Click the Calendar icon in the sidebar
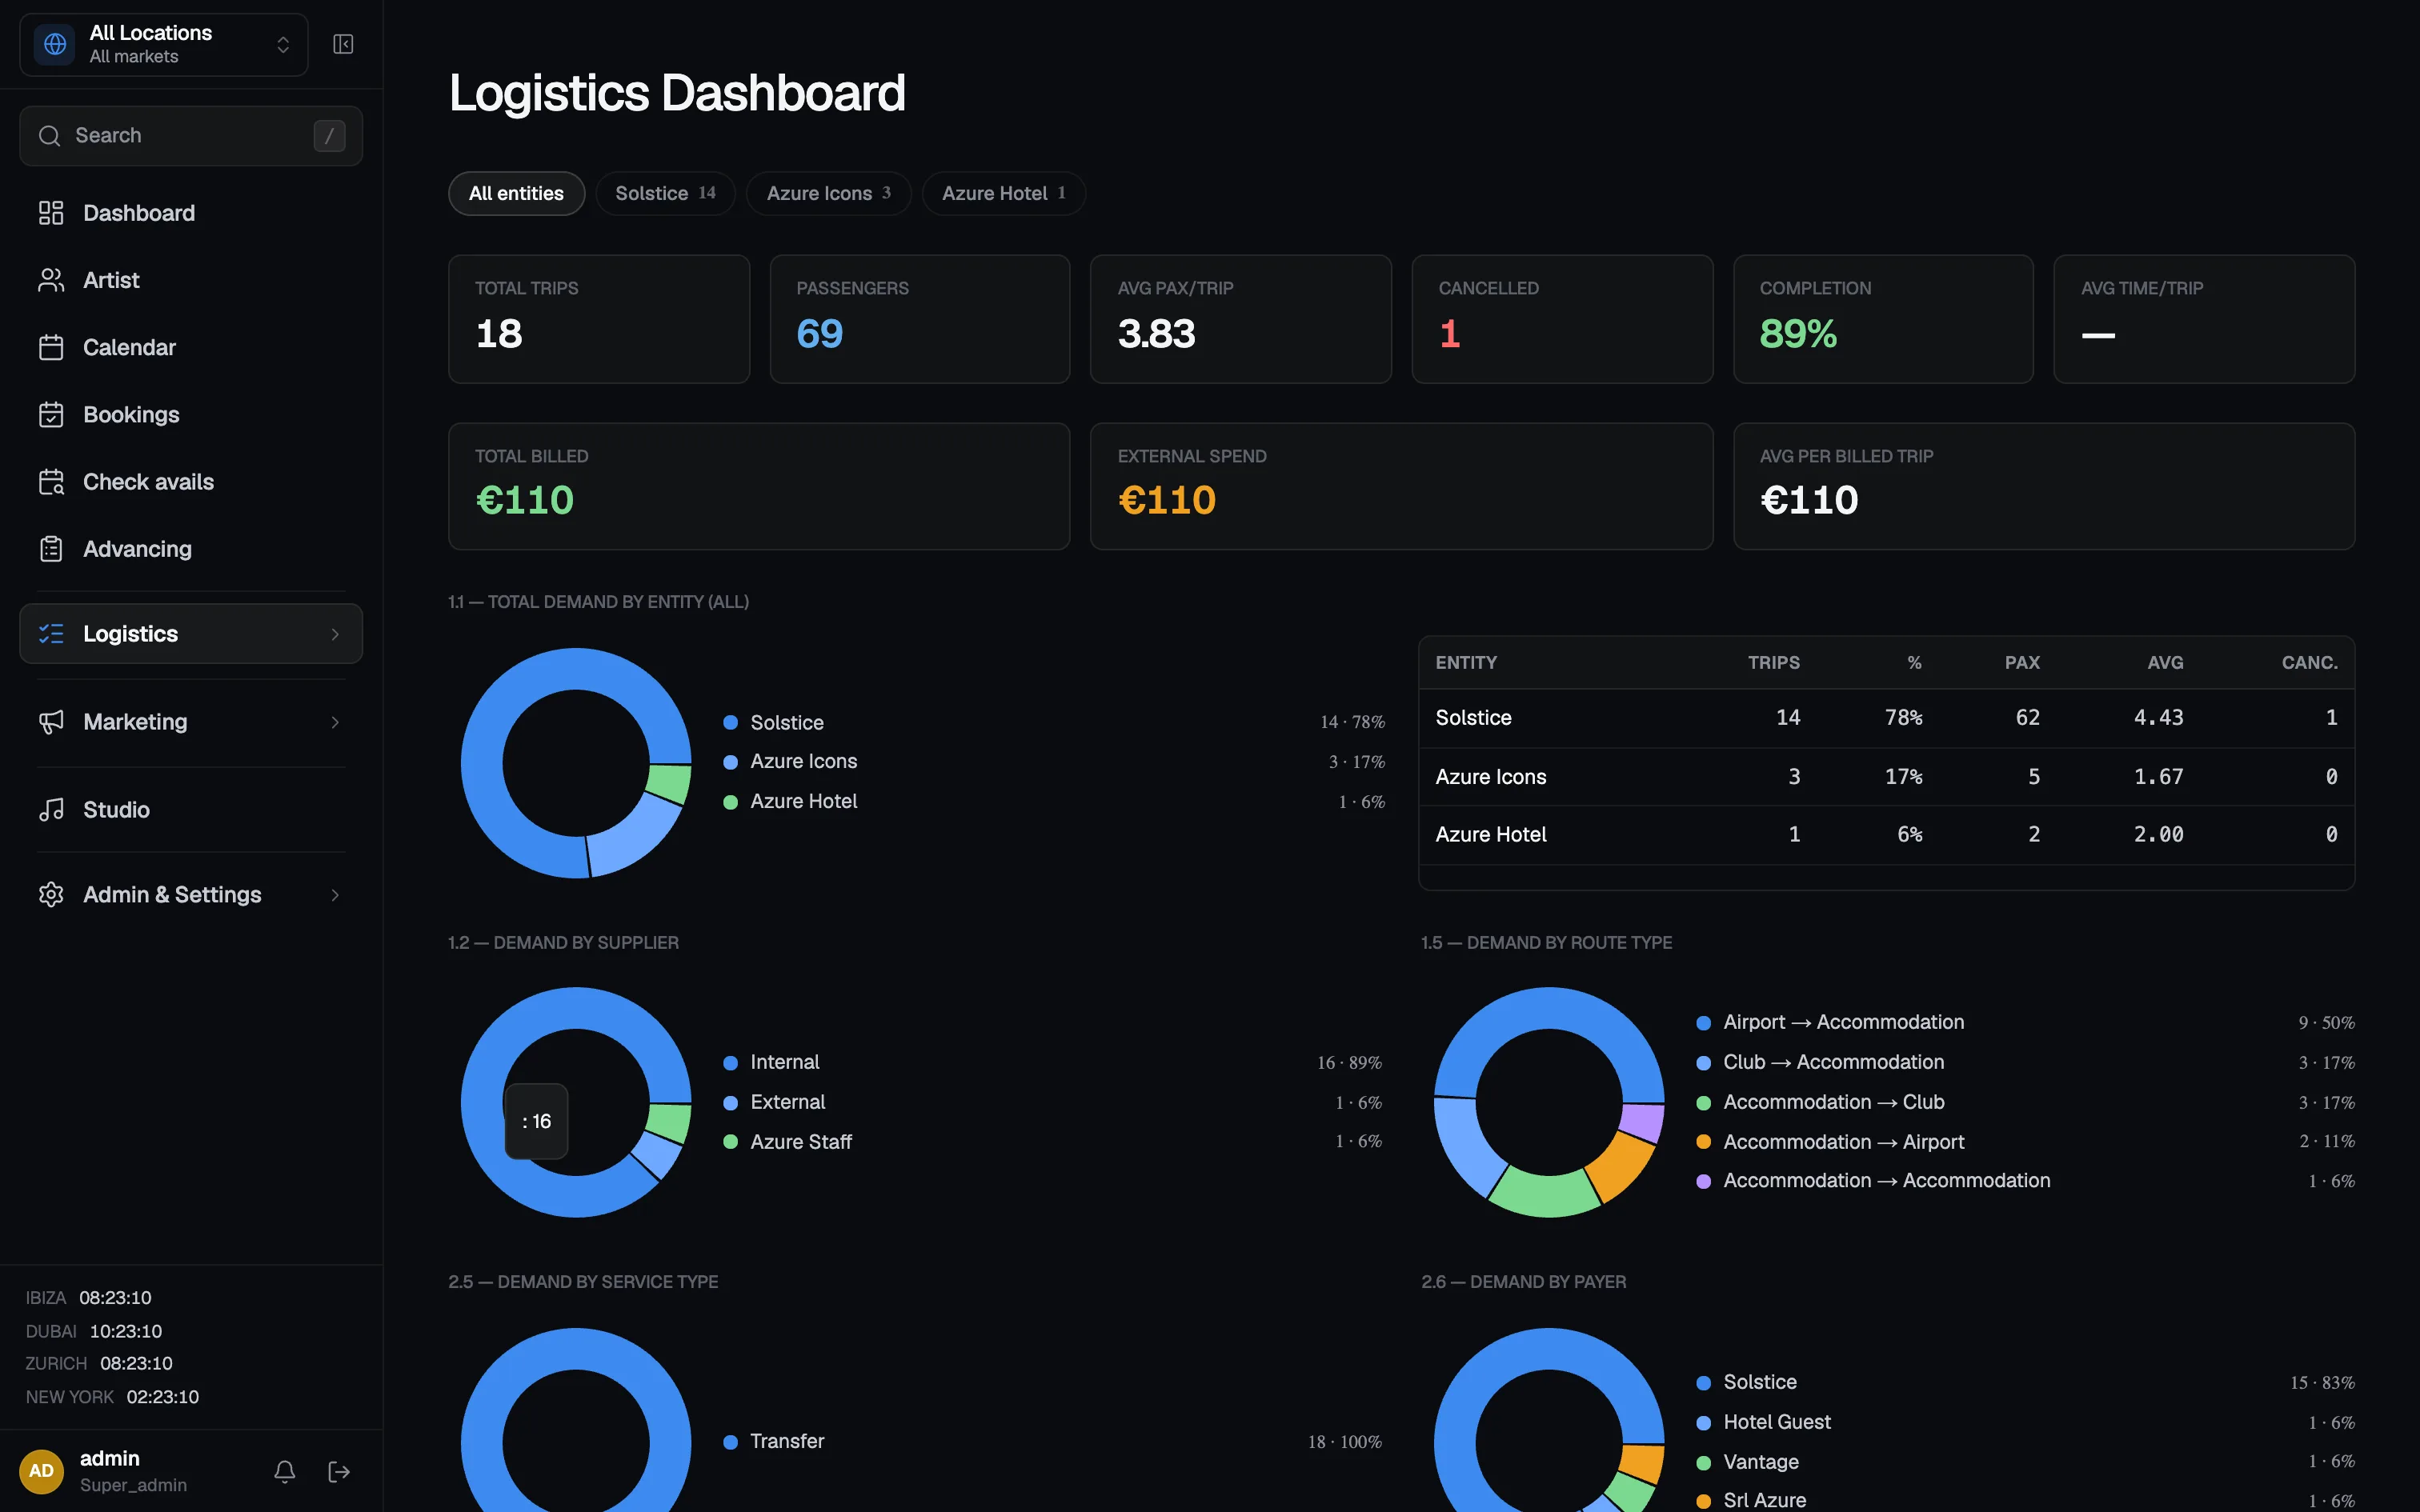This screenshot has height=1512, width=2420. 51,347
